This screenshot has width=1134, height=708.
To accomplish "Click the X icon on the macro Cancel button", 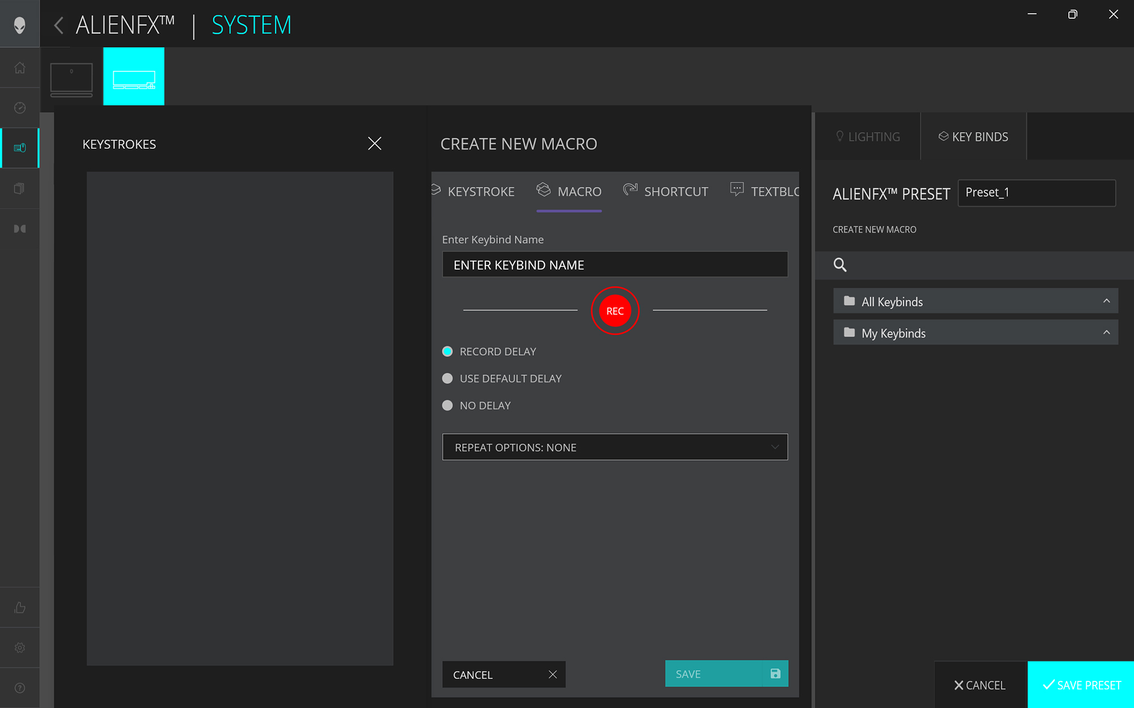I will [553, 675].
